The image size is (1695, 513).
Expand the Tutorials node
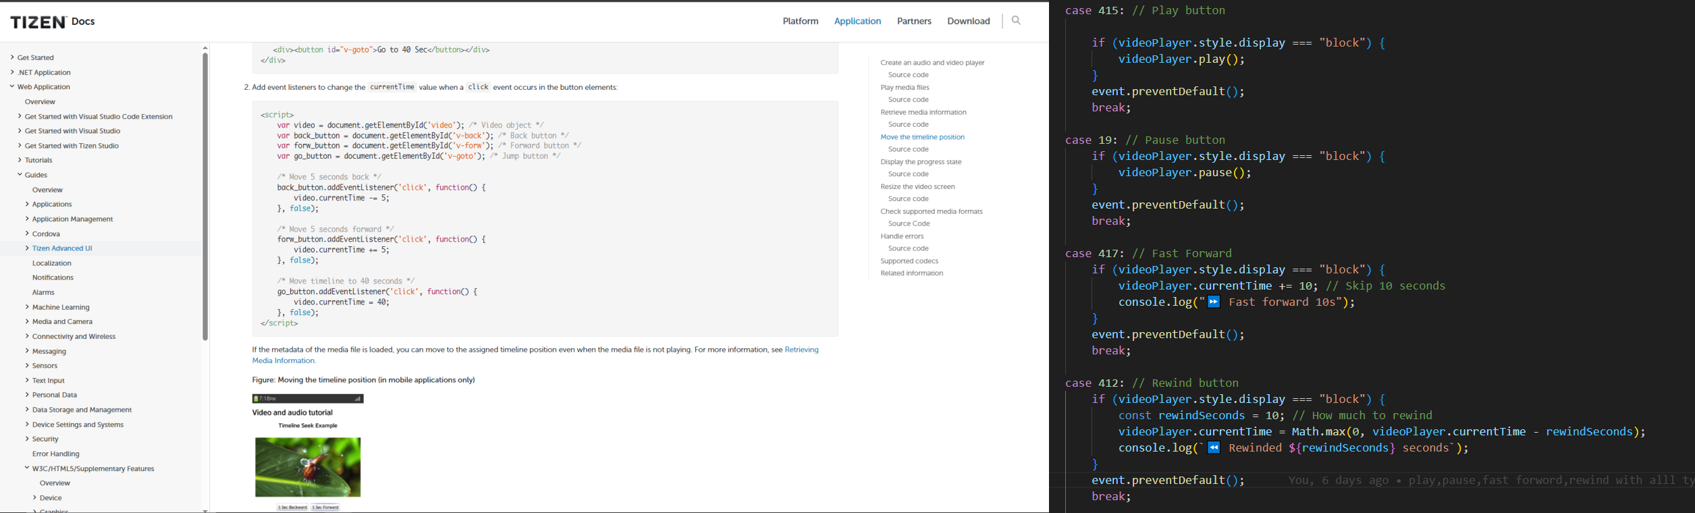tap(20, 160)
